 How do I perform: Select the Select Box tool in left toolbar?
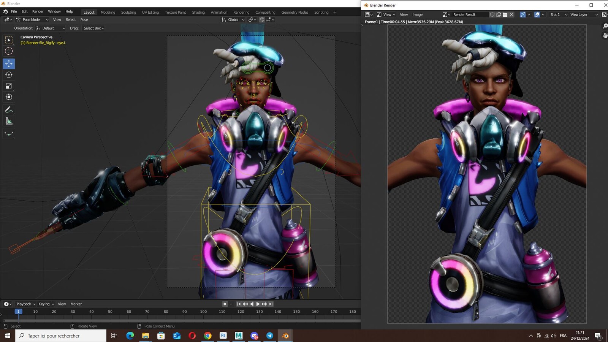[9, 40]
